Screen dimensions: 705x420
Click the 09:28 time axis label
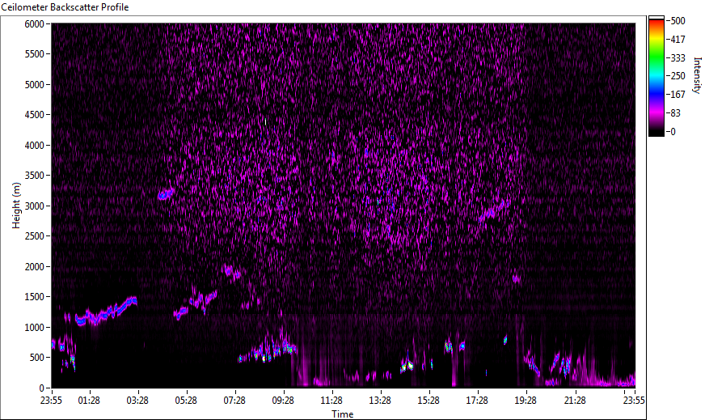[283, 401]
